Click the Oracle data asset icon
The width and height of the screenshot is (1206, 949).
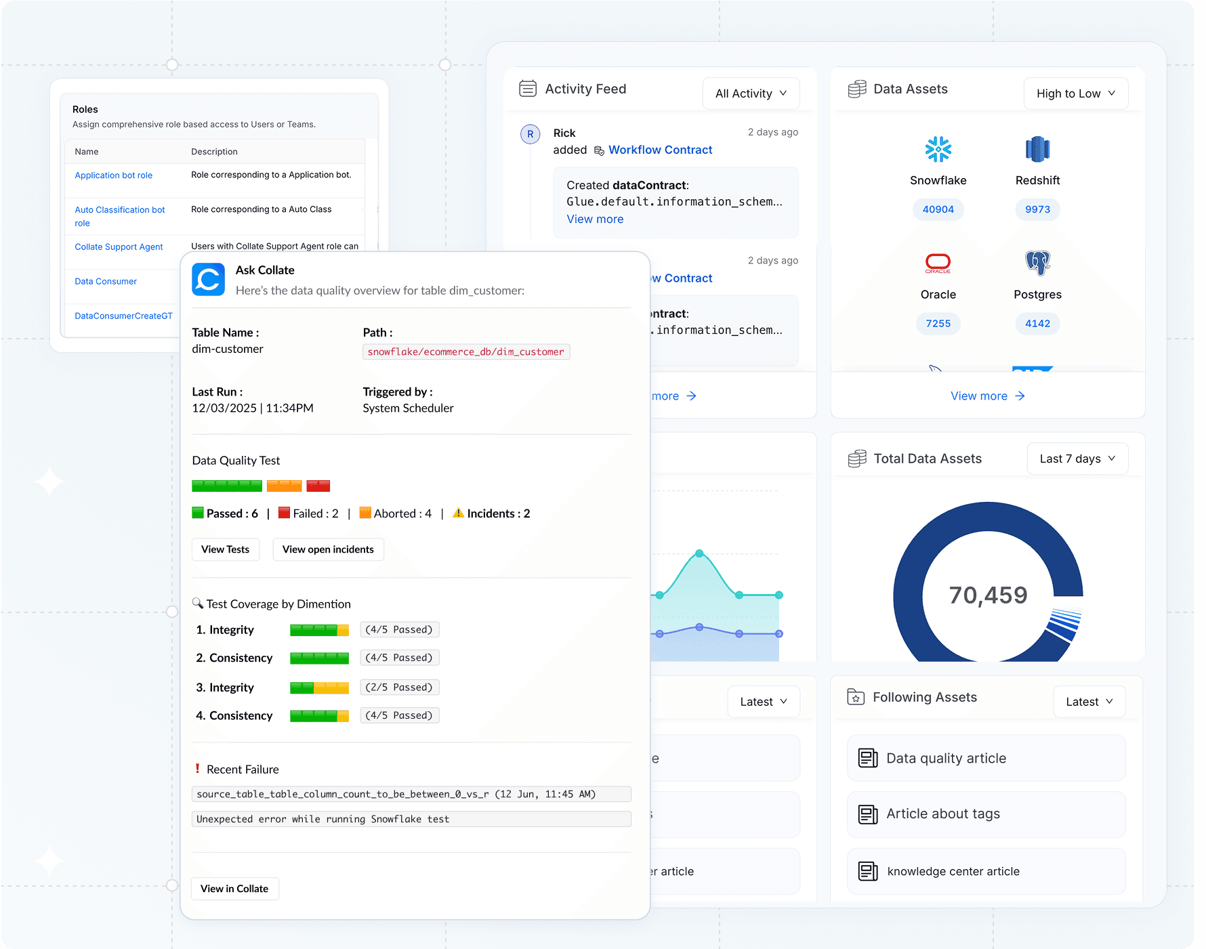(x=938, y=263)
